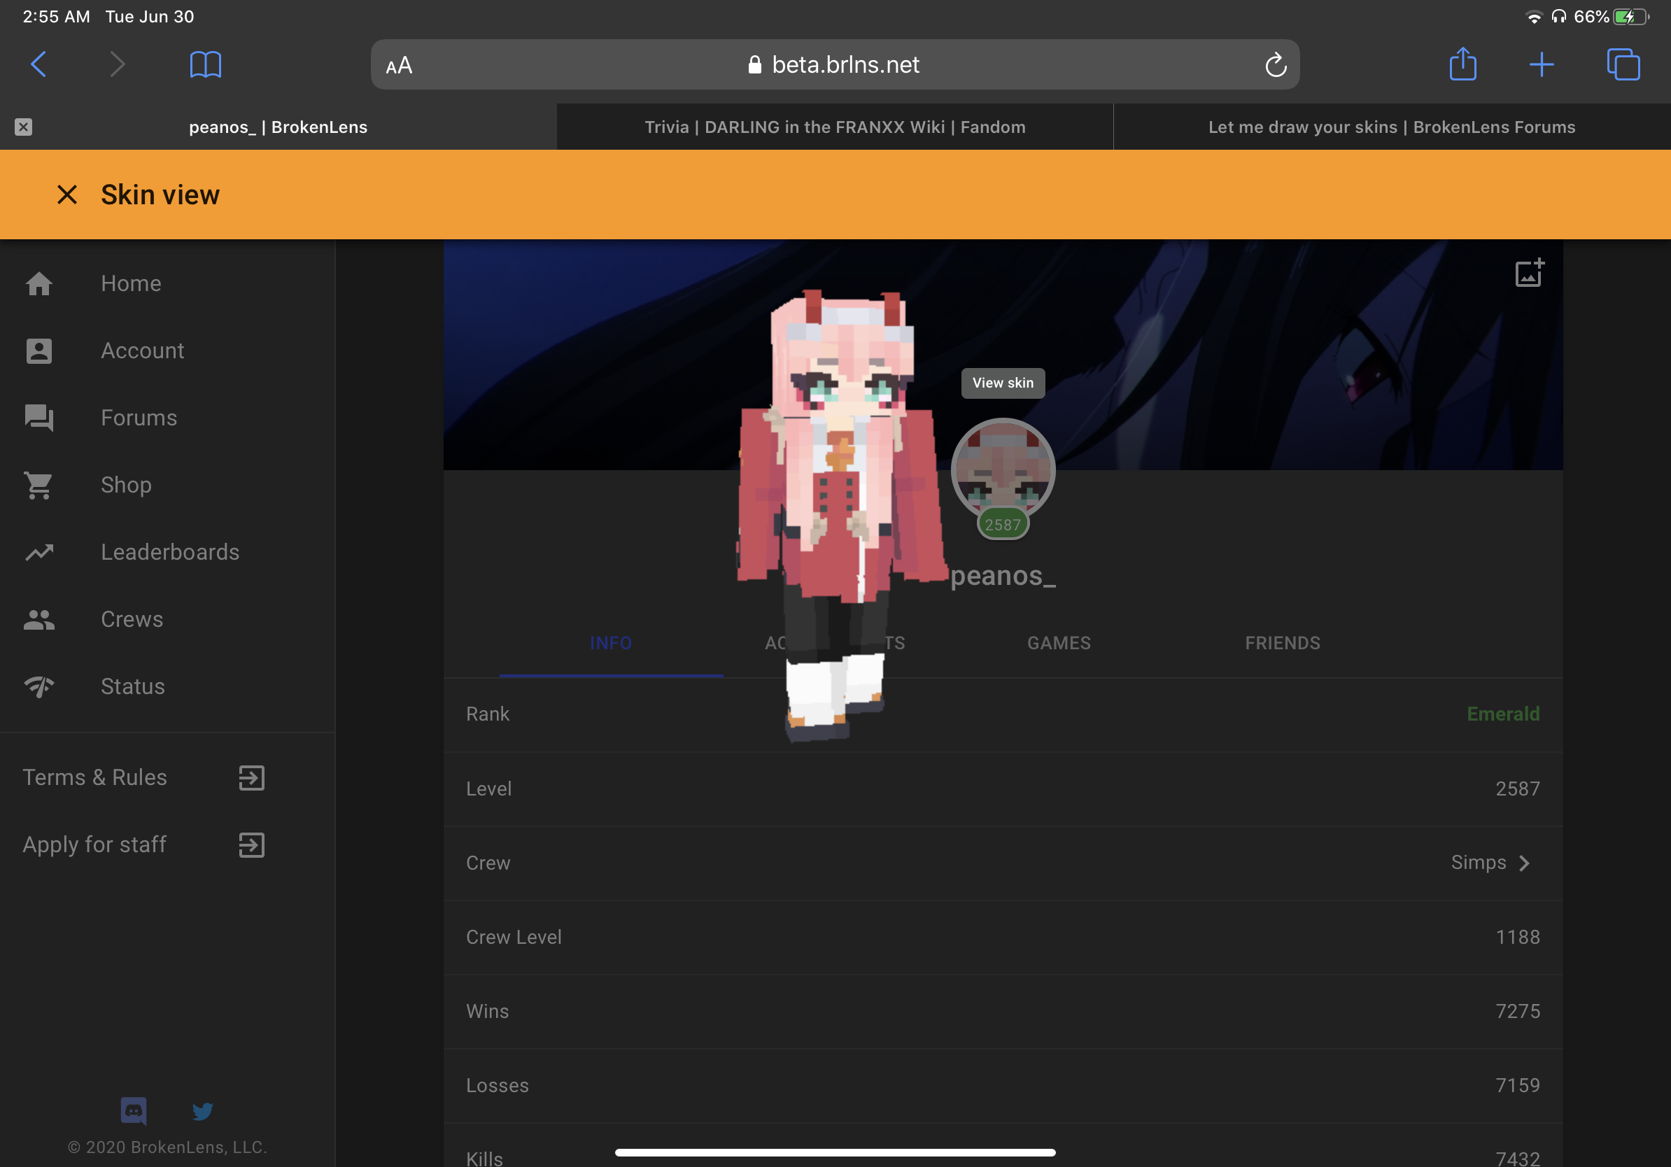The width and height of the screenshot is (1671, 1167).
Task: Close the Skin view banner
Action: click(67, 194)
